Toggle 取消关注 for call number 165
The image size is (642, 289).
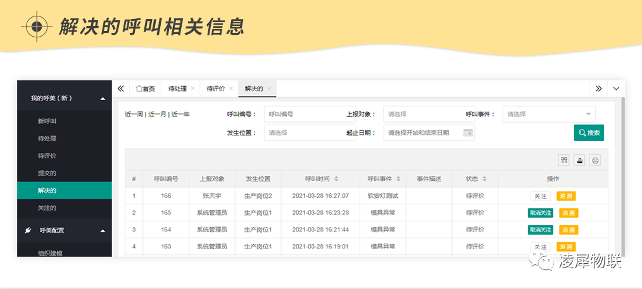540,213
